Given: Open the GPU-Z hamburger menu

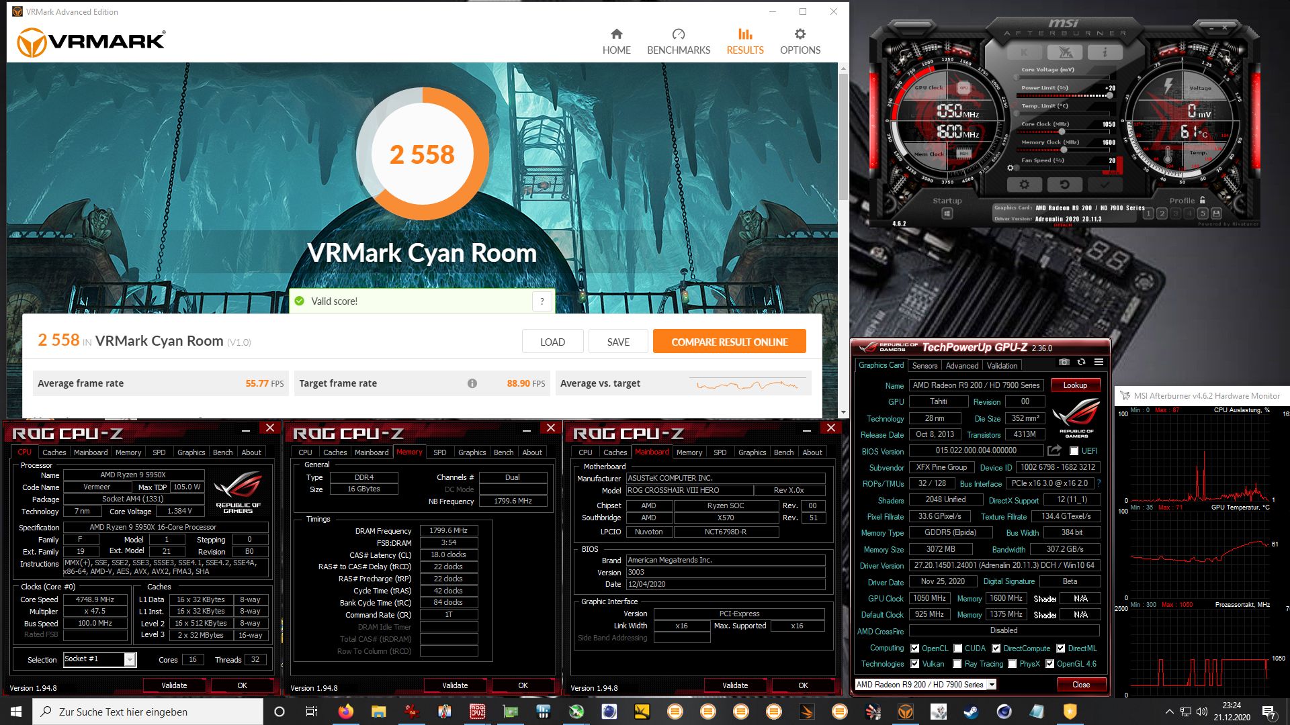Looking at the screenshot, I should (1099, 362).
